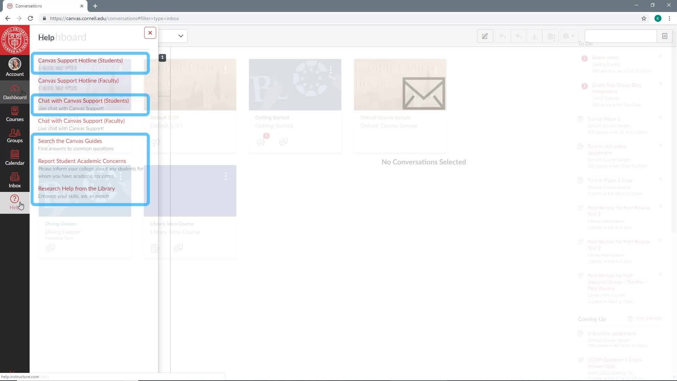Image resolution: width=677 pixels, height=381 pixels.
Task: Open Courses in the left navigation
Action: pos(14,114)
